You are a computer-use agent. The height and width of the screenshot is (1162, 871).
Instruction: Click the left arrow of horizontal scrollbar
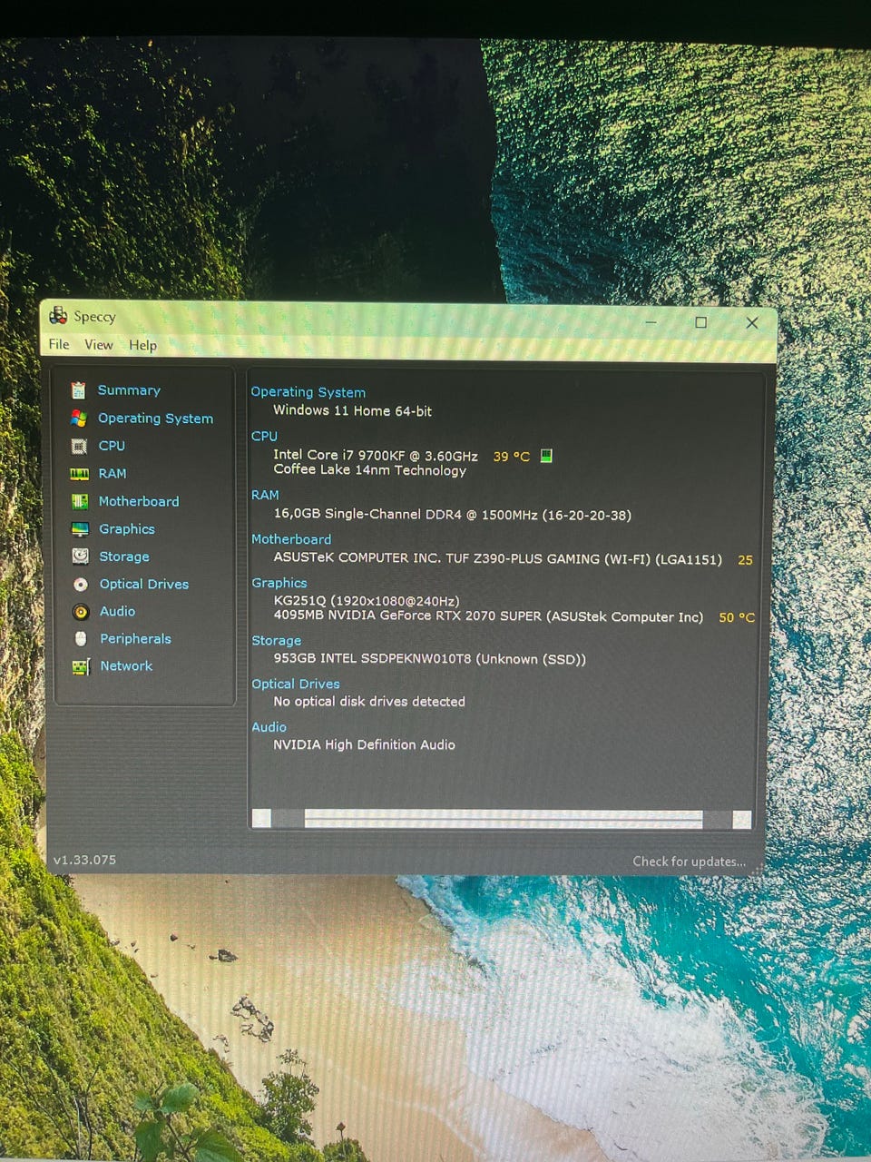pyautogui.click(x=261, y=819)
